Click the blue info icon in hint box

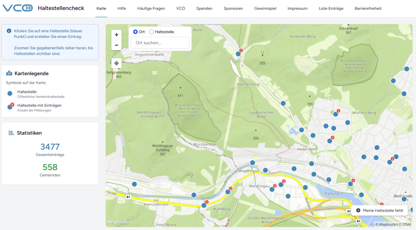(x=9, y=31)
